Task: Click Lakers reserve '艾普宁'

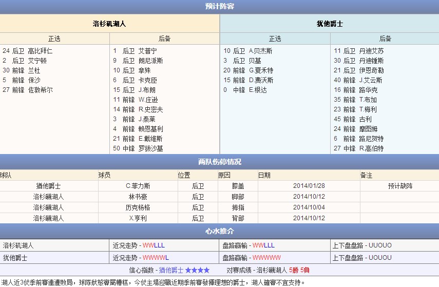Action: pyautogui.click(x=147, y=51)
